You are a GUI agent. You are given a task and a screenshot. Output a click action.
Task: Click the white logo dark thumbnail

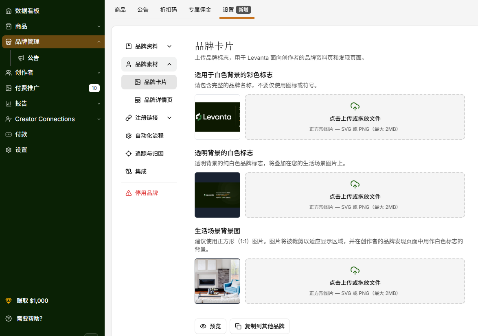(x=217, y=195)
